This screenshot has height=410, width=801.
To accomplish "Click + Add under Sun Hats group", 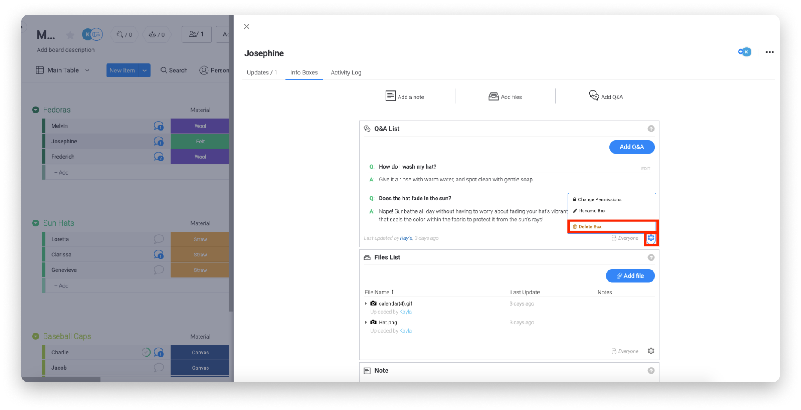I will coord(61,286).
